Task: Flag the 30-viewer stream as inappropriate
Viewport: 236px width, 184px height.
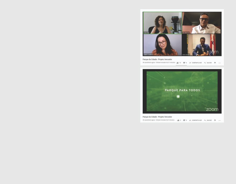Action: (215, 120)
